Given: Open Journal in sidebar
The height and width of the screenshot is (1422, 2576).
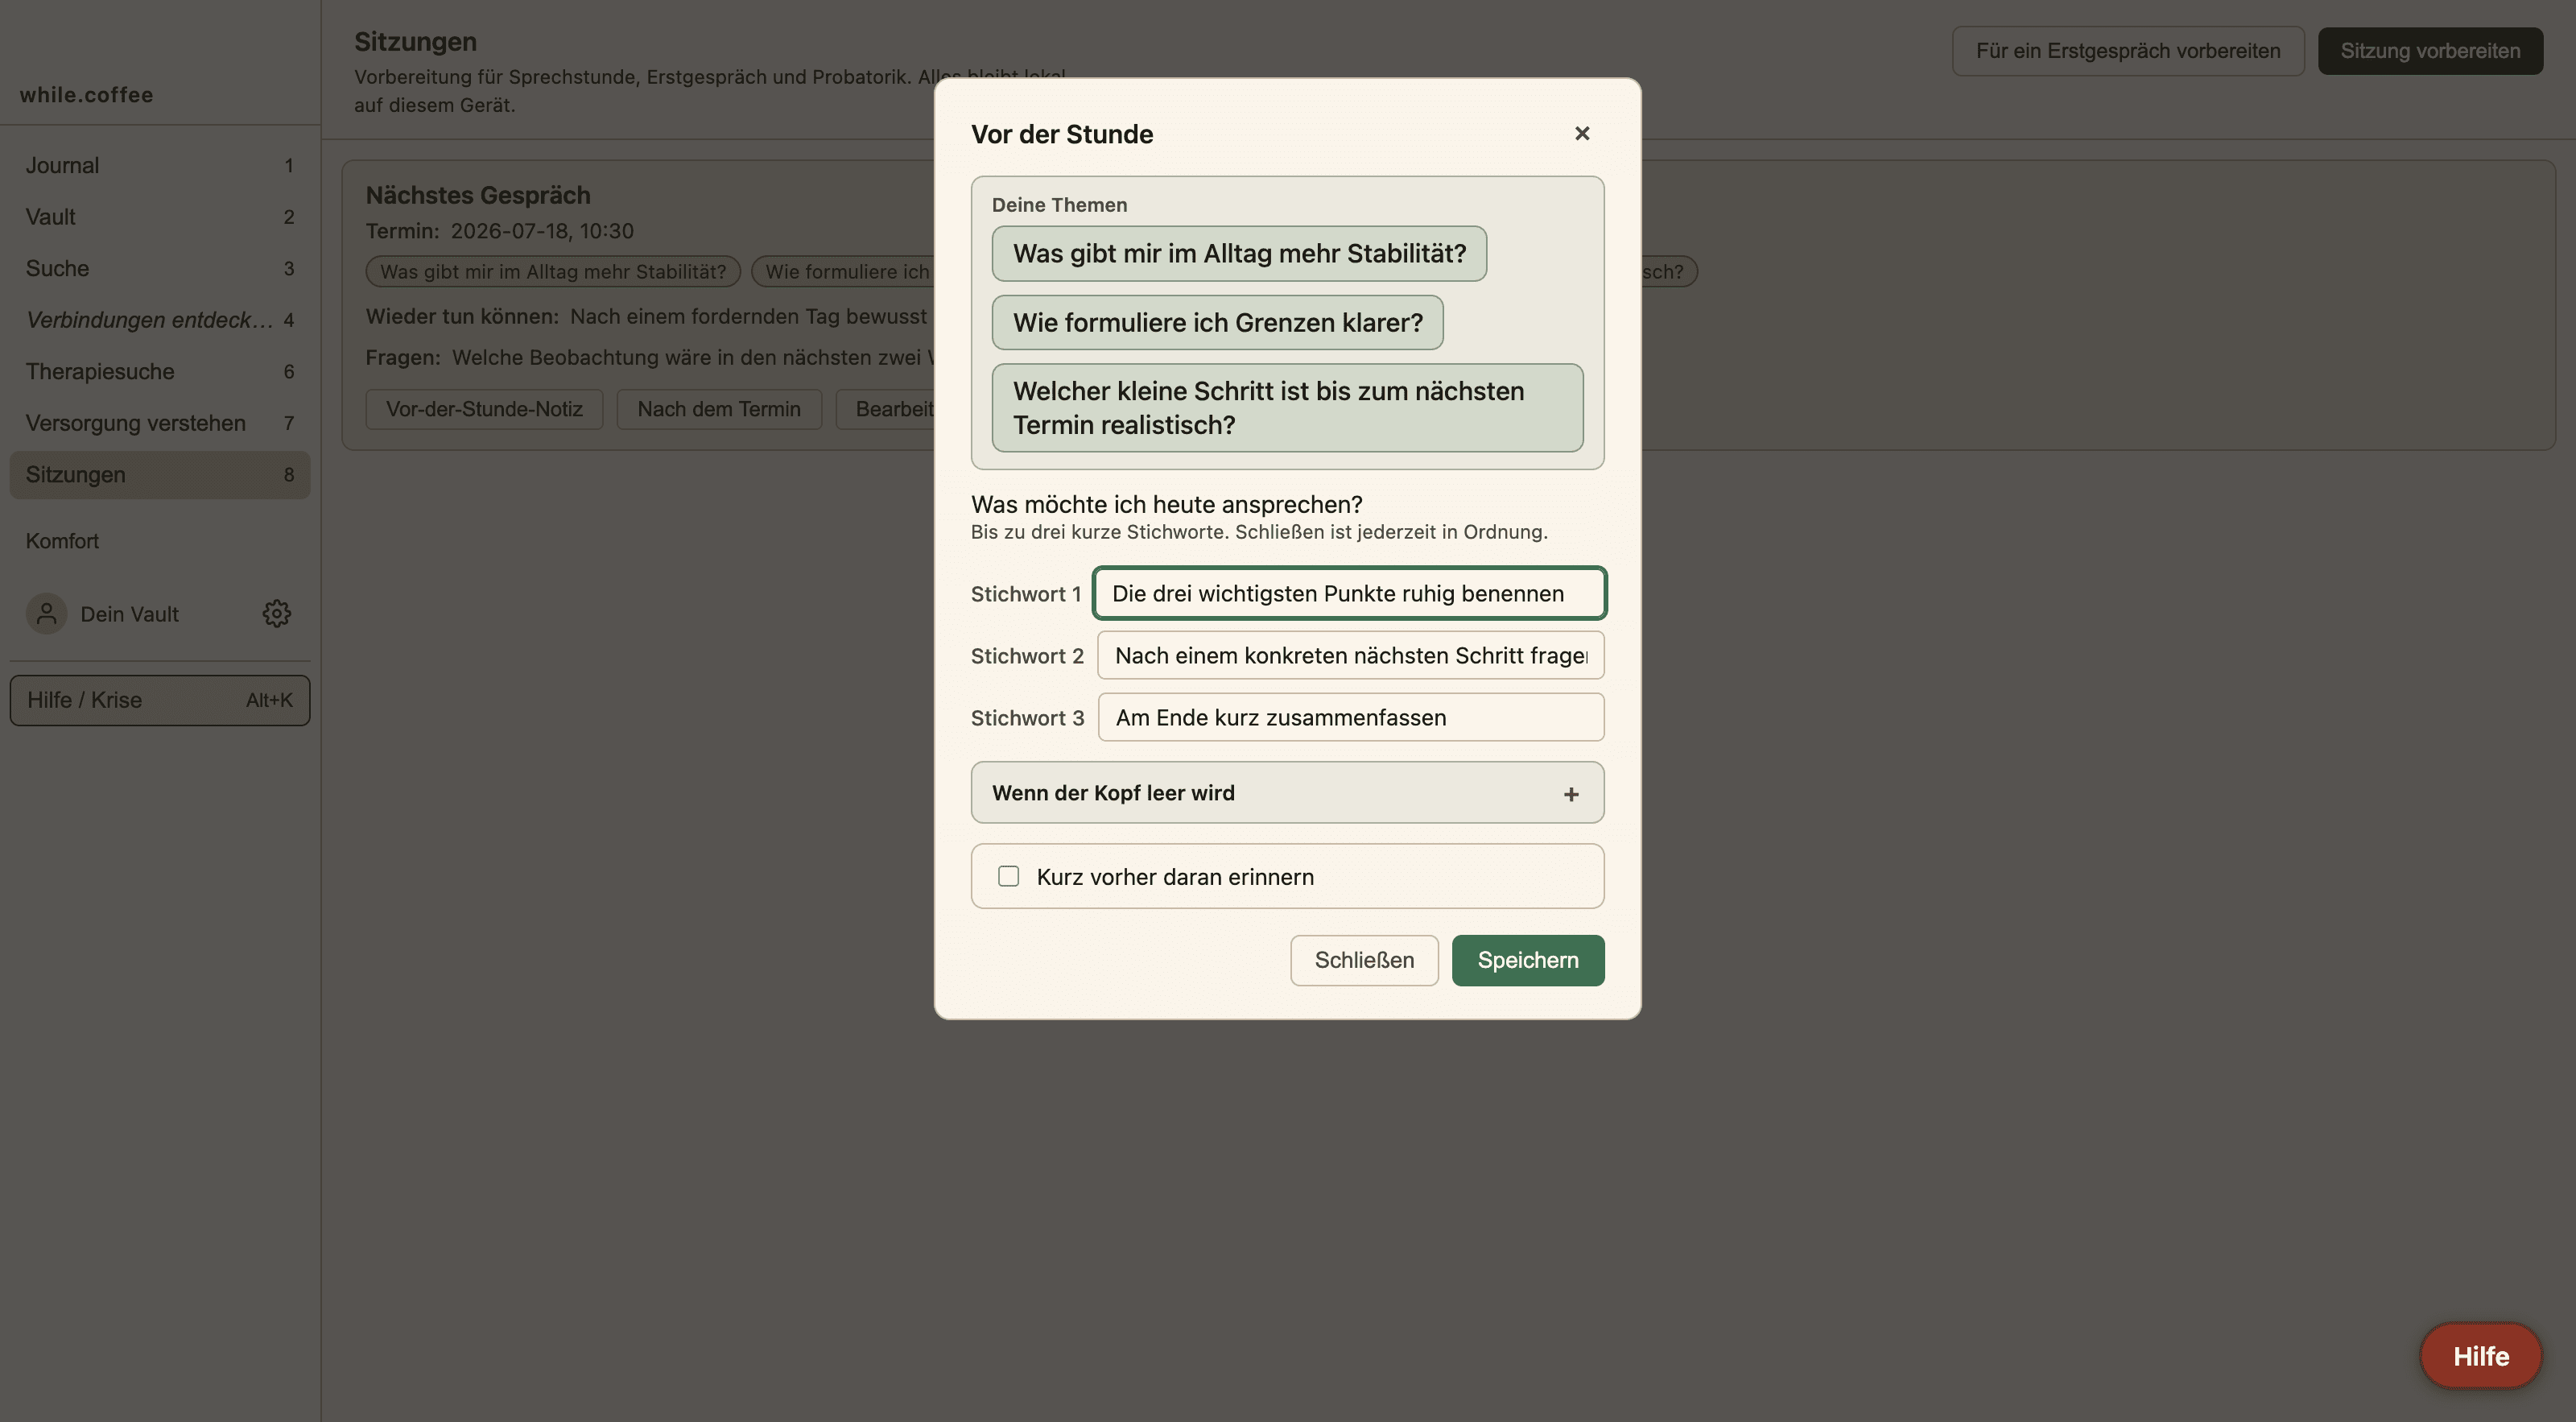Looking at the screenshot, I should click(x=160, y=165).
